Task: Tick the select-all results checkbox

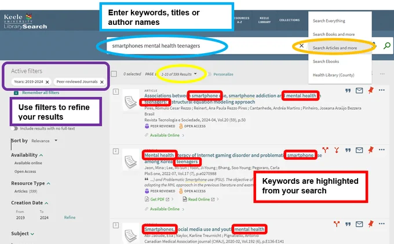Action: pyautogui.click(x=114, y=74)
